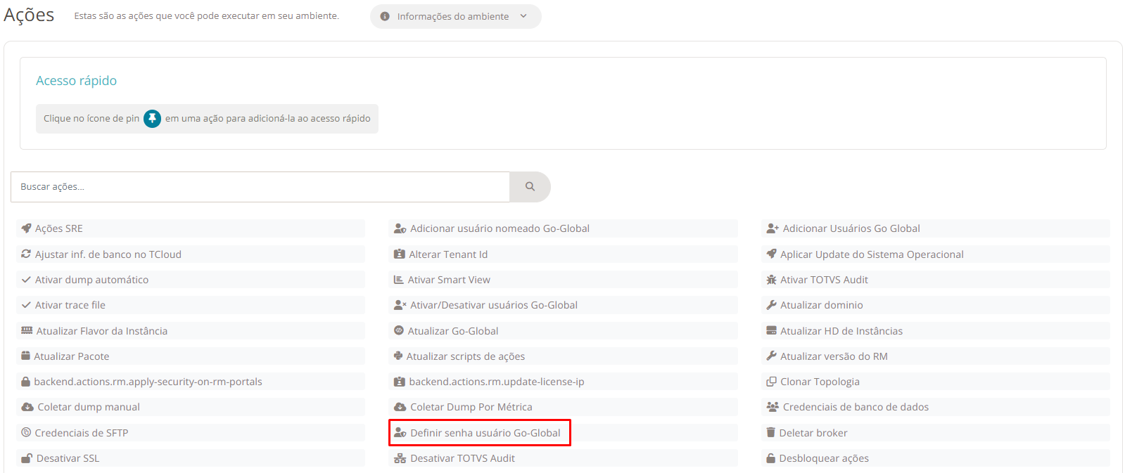Click the user-plus icon beside Adicionar Usuários Go Global

773,228
